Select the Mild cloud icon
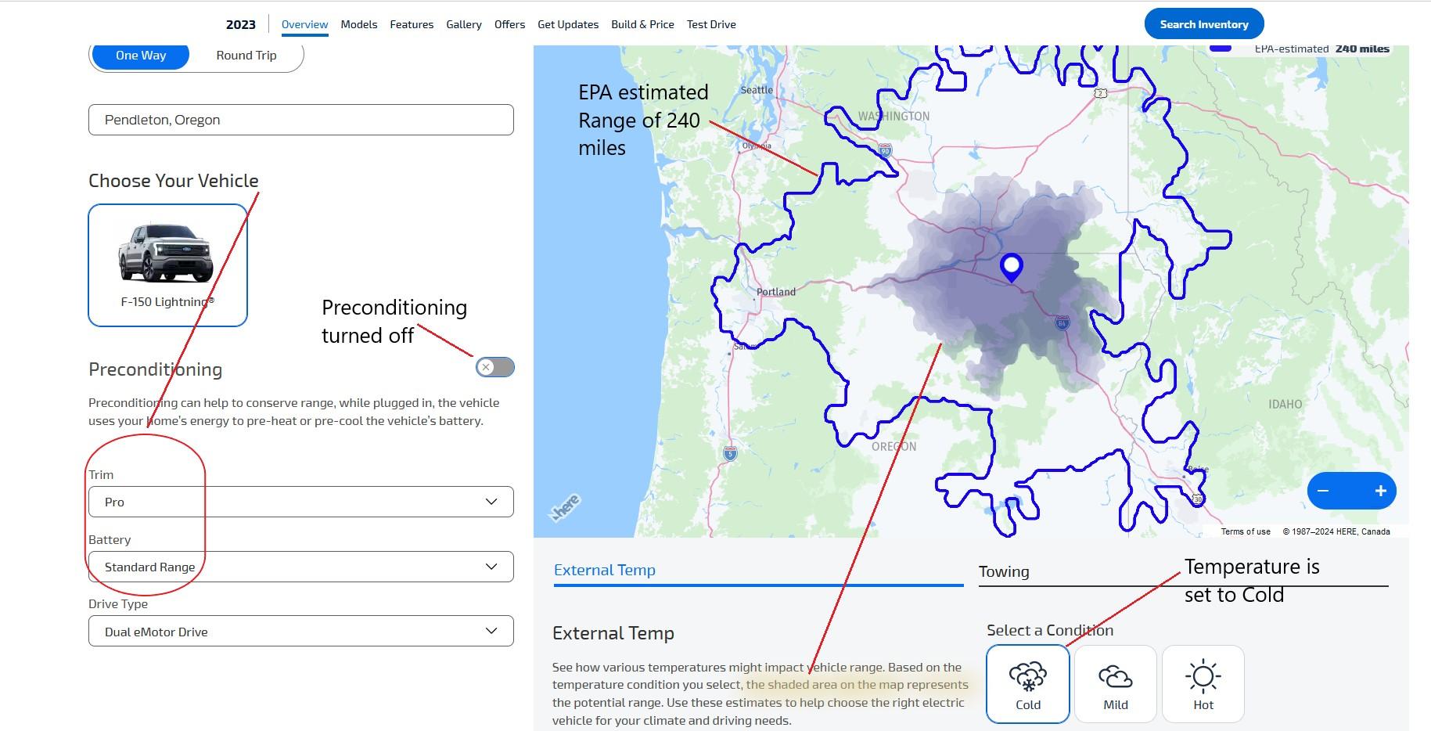The height and width of the screenshot is (731, 1431). (1115, 677)
